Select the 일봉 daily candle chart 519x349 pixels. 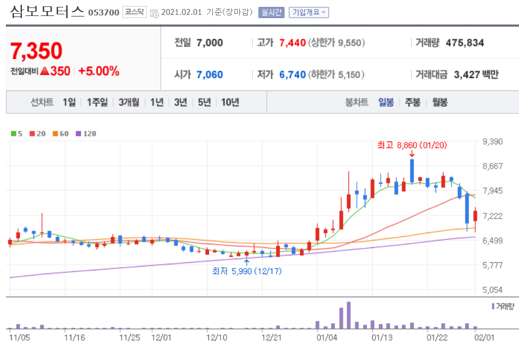click(386, 102)
